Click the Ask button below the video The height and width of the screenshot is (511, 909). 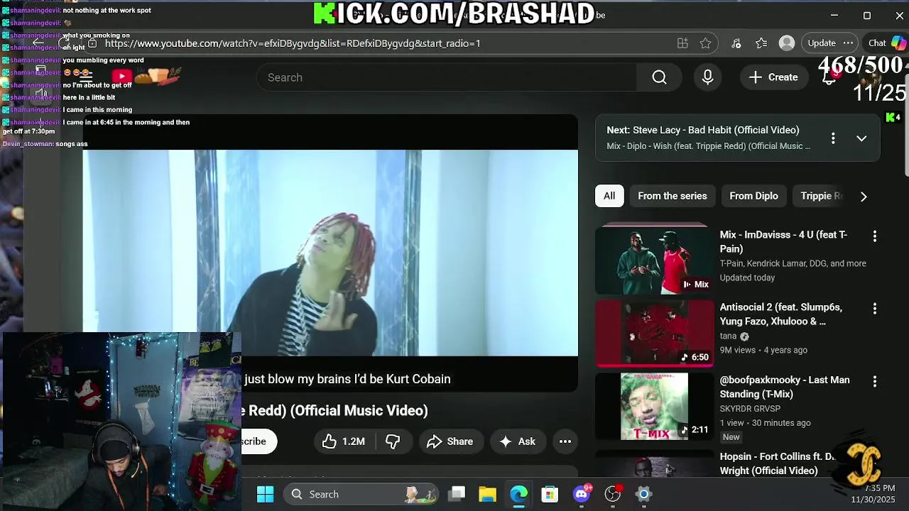518,441
